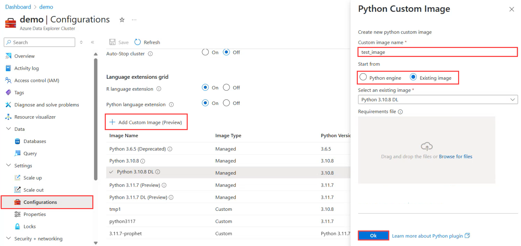Screen dimensions: 521x246
Task: Open Databases under Data
Action: click(35, 141)
